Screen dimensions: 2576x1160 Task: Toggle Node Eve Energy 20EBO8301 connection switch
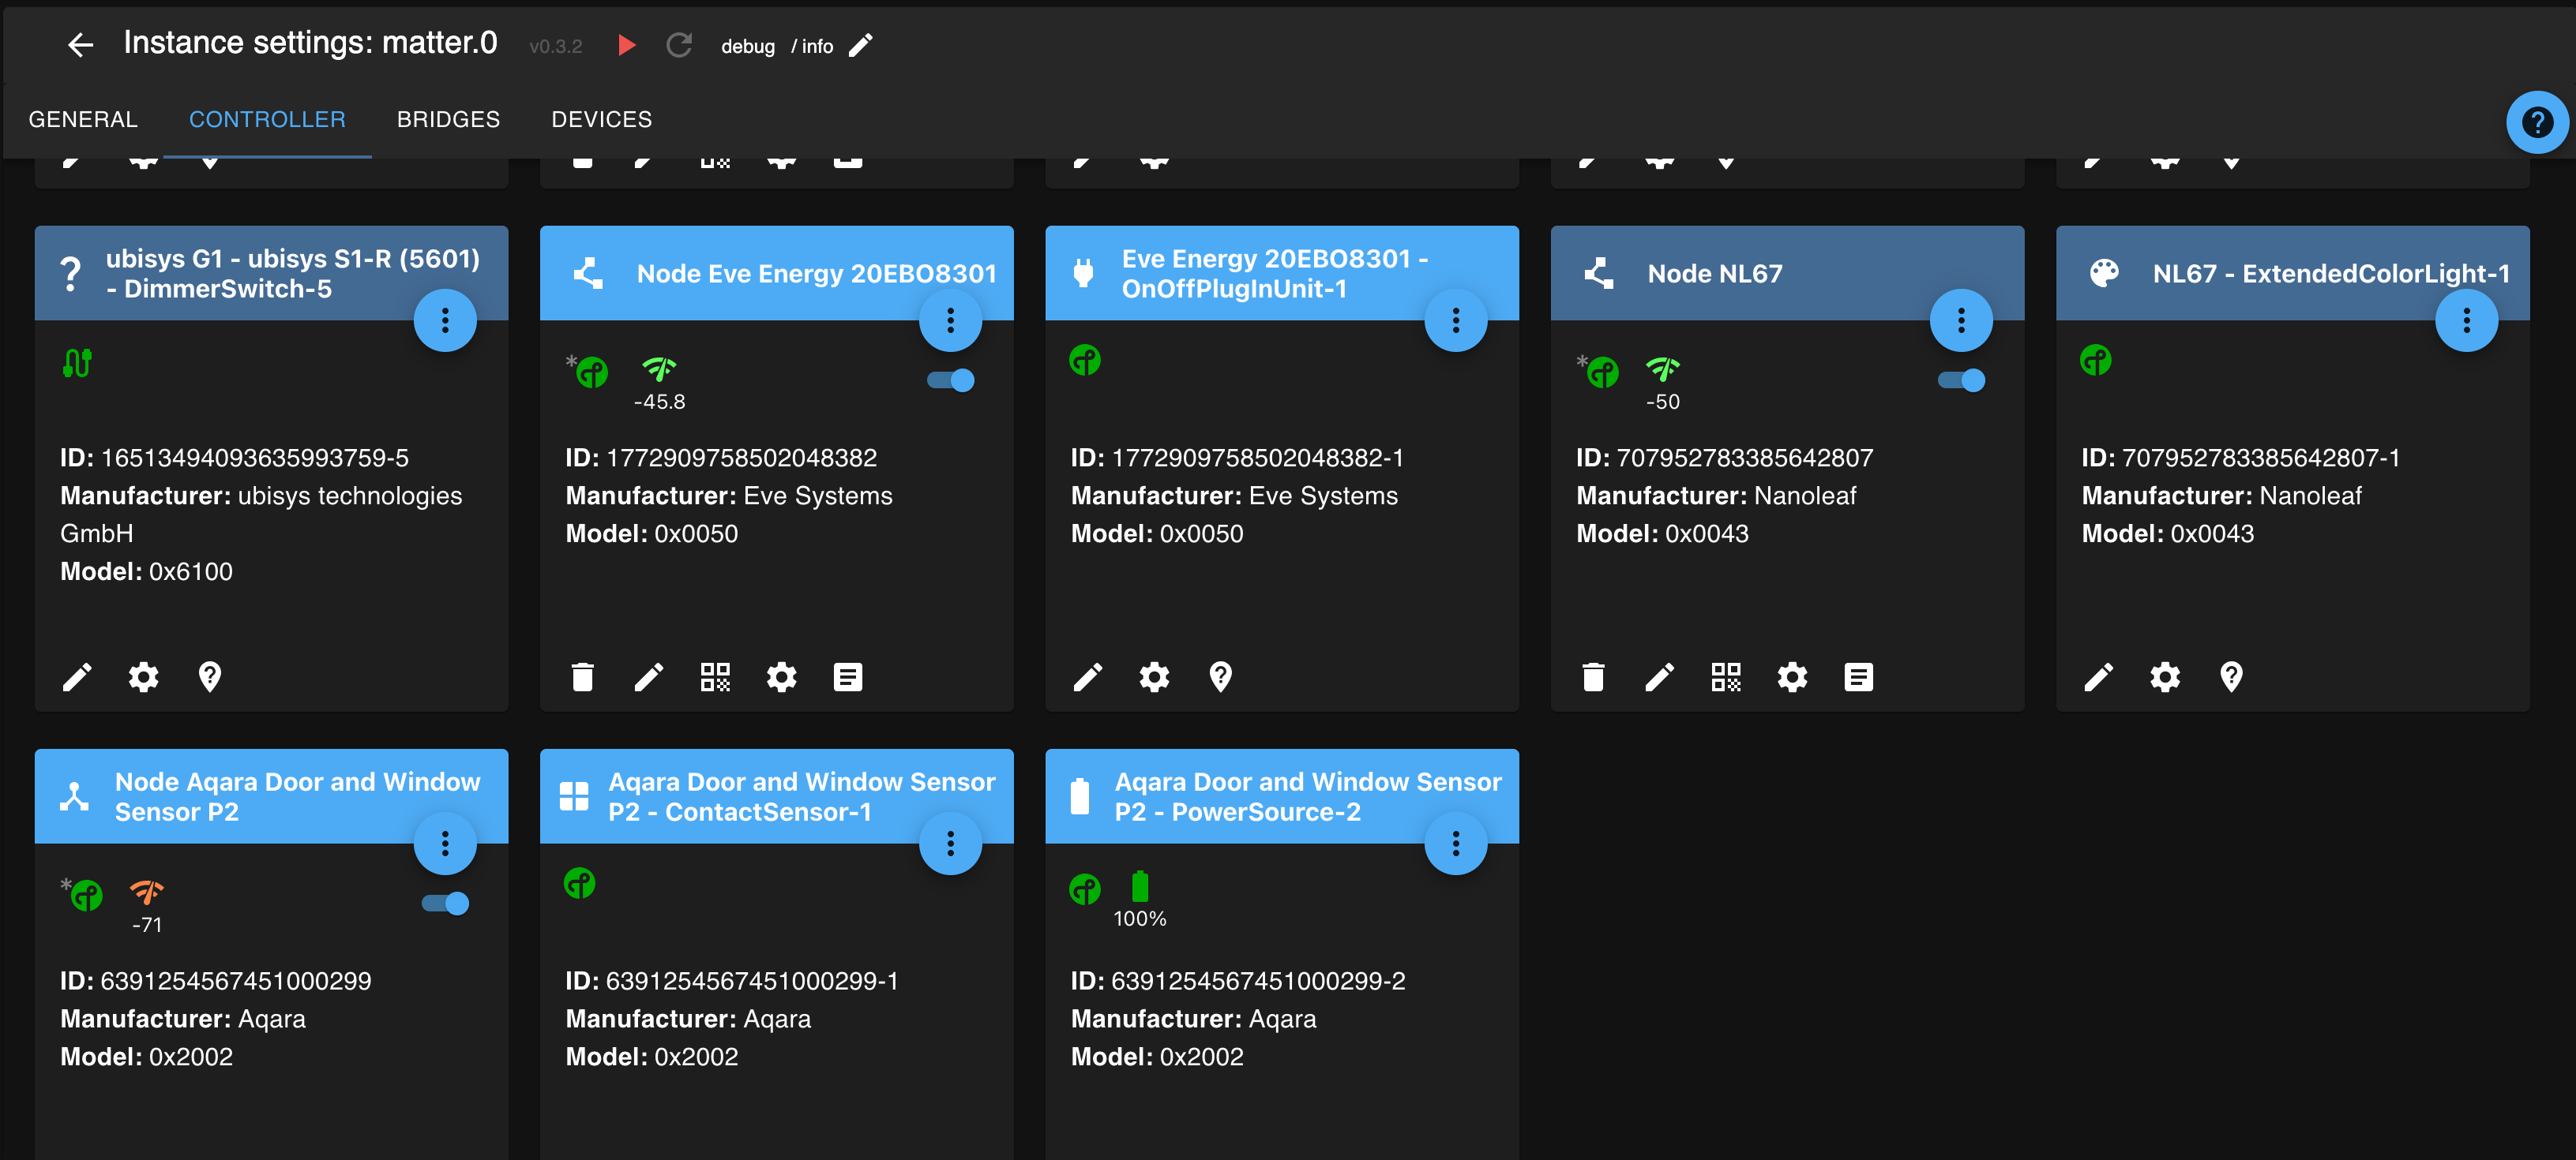click(951, 380)
